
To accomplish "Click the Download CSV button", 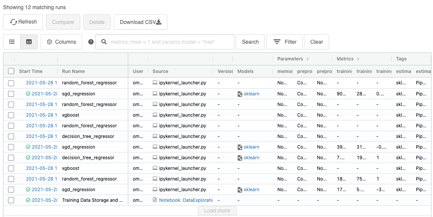I will 140,22.
